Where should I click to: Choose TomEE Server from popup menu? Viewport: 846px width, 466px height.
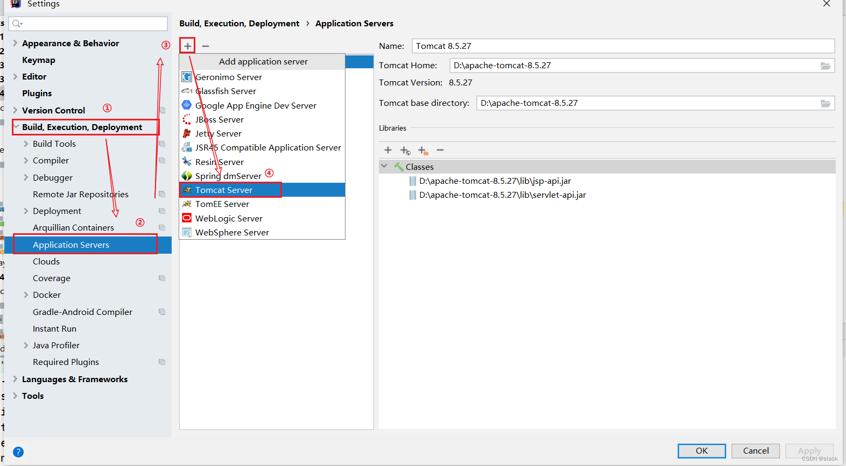click(262, 204)
